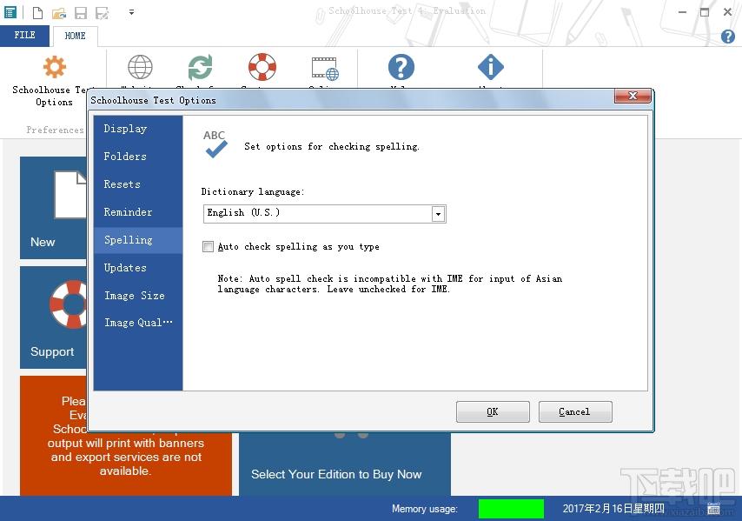Viewport: 742px width, 521px height.
Task: Click the green refresh arrows icon
Action: click(200, 67)
